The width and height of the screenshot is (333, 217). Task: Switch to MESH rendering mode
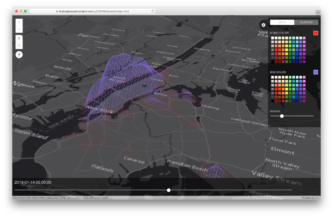tap(282, 22)
